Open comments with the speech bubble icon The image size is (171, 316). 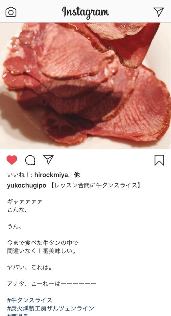(30, 160)
